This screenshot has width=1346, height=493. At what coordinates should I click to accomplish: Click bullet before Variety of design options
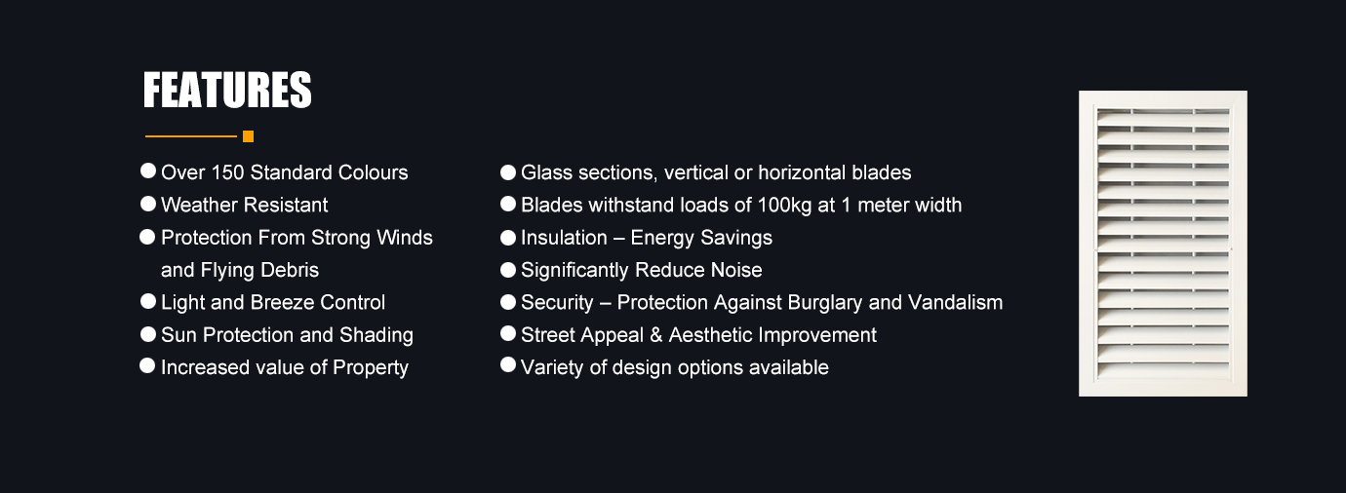point(508,365)
